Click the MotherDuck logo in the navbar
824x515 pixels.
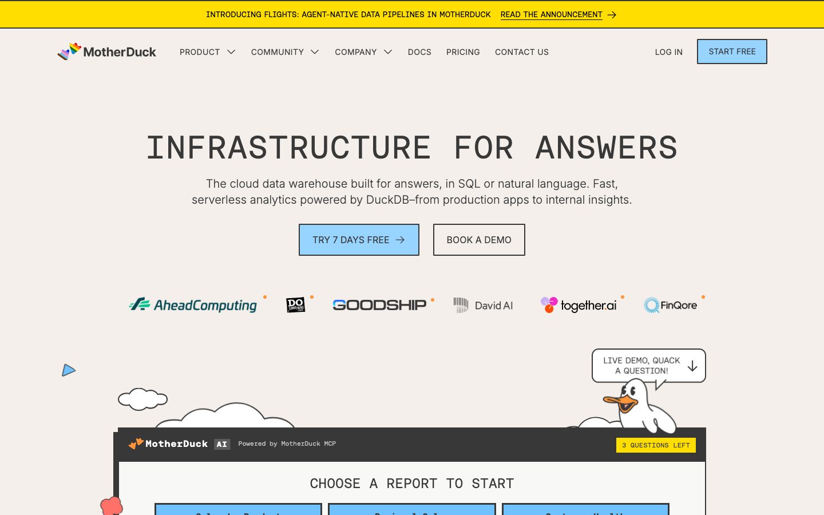tap(107, 51)
